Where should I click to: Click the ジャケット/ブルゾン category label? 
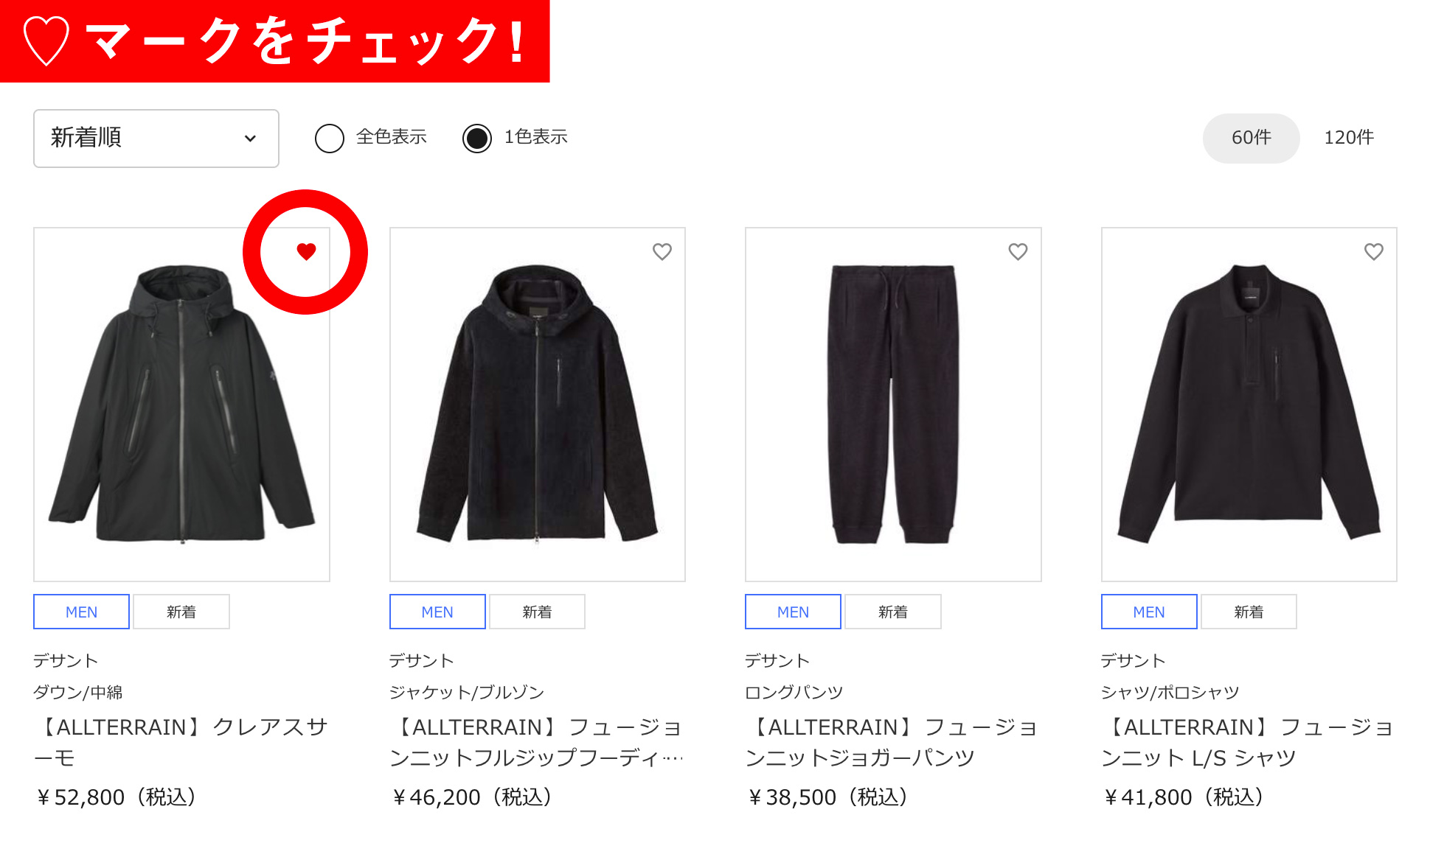[x=467, y=692]
